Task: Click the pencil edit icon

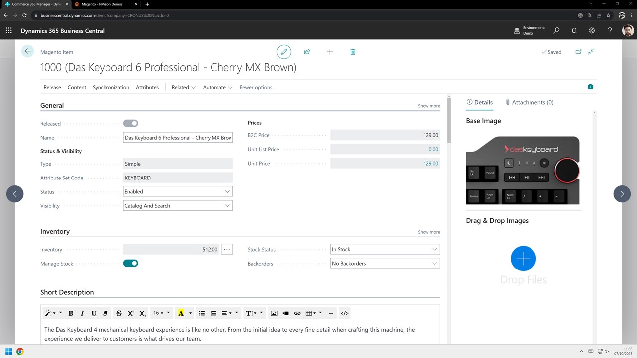Action: click(x=284, y=52)
